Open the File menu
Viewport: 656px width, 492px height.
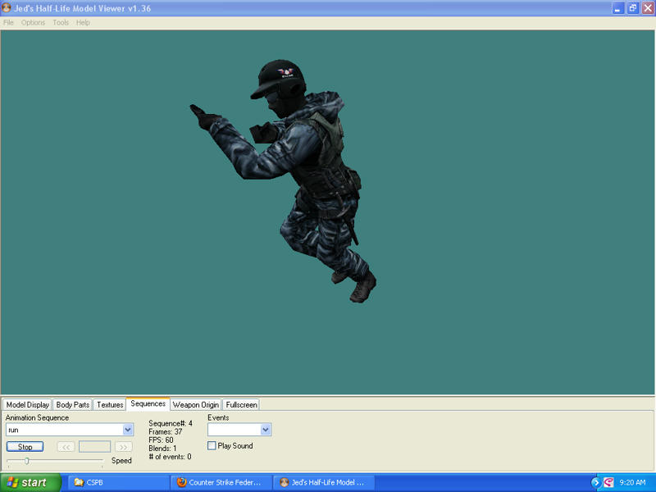tap(8, 23)
